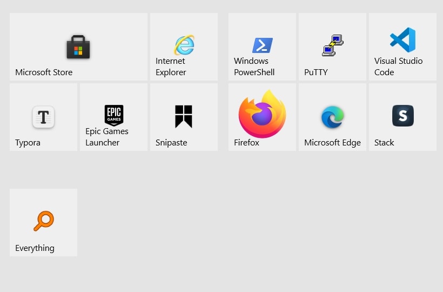Launch Stack via its S icon

[403, 116]
